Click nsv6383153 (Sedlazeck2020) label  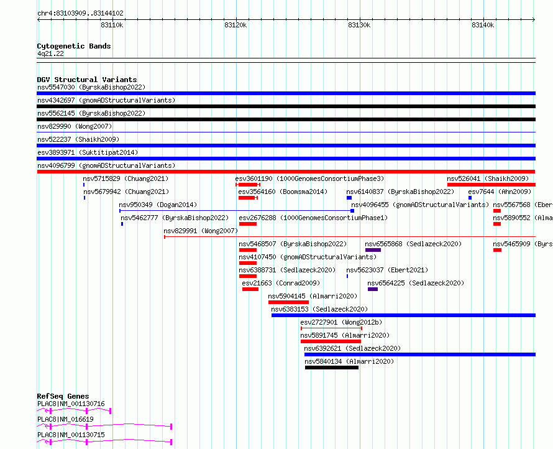tap(319, 309)
